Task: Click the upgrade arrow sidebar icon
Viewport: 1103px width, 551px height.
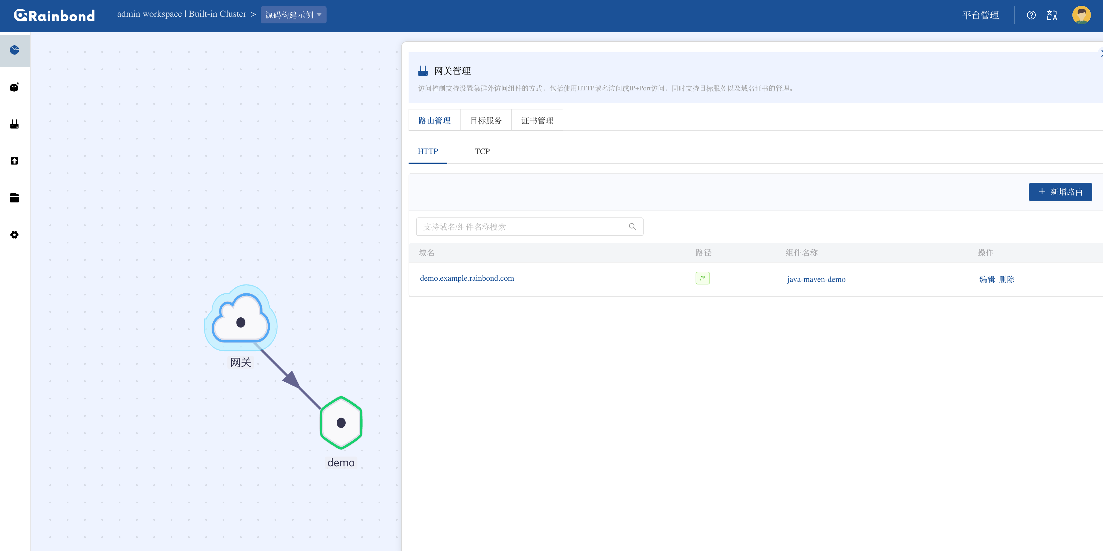Action: [14, 161]
